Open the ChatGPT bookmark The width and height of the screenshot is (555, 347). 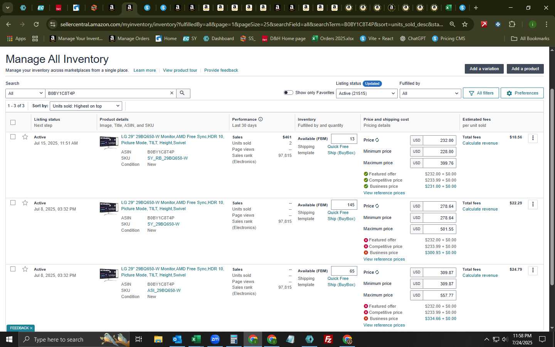pos(413,39)
